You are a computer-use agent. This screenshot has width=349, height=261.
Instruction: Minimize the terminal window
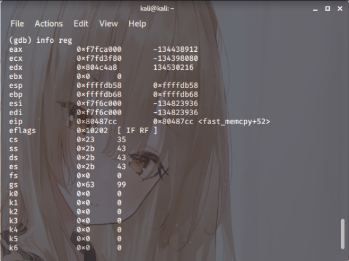click(x=315, y=8)
